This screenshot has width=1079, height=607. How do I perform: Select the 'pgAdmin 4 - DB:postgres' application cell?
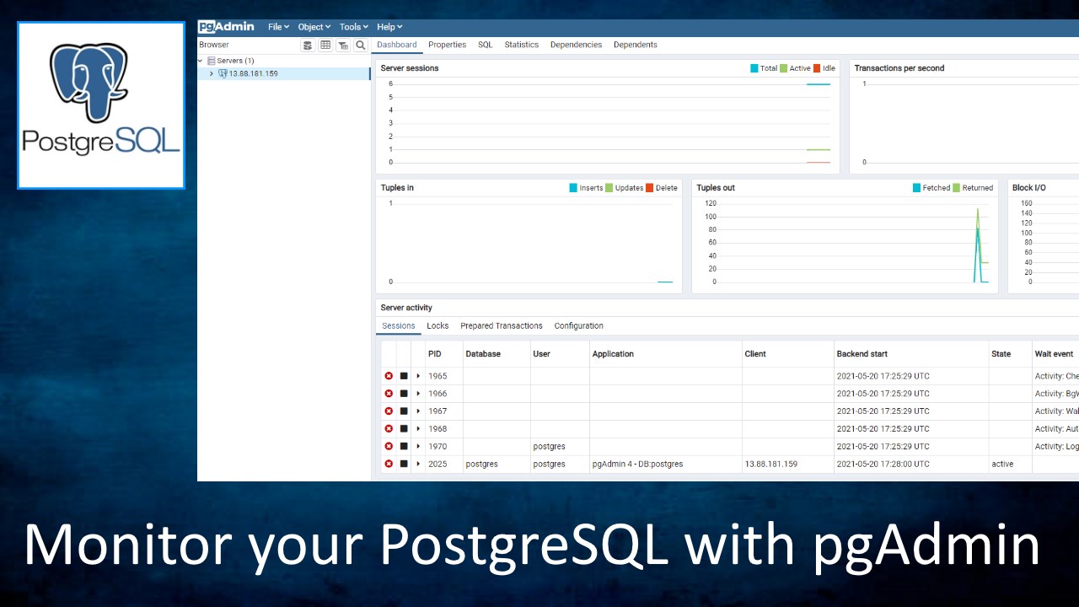coord(666,465)
